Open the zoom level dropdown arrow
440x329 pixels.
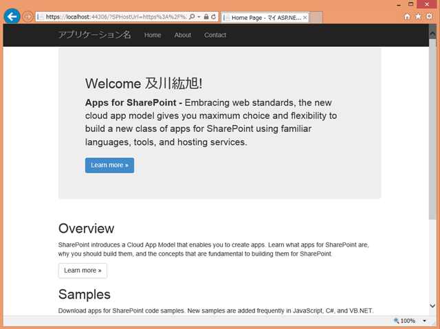[425, 321]
